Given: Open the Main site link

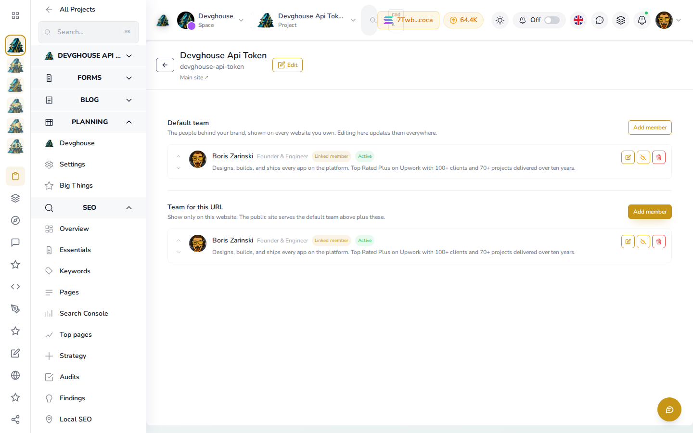Looking at the screenshot, I should pos(194,77).
